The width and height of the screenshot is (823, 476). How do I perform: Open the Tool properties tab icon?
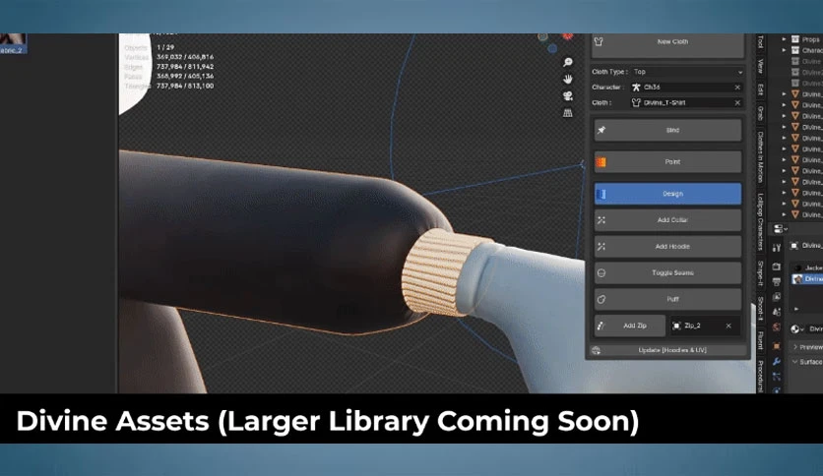point(777,248)
